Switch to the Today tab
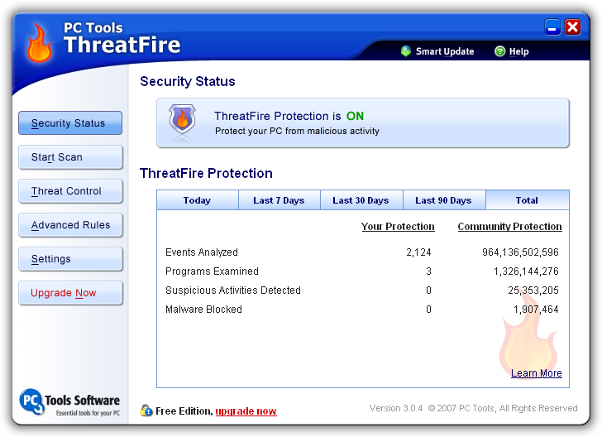The width and height of the screenshot is (602, 437). click(197, 200)
